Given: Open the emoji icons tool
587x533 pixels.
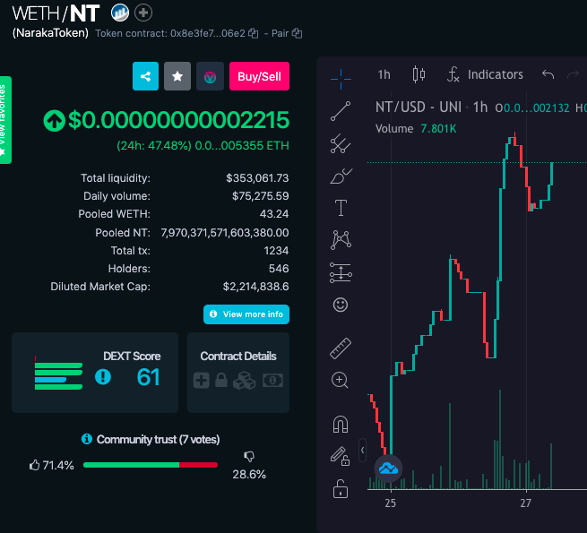Looking at the screenshot, I should coord(341,305).
